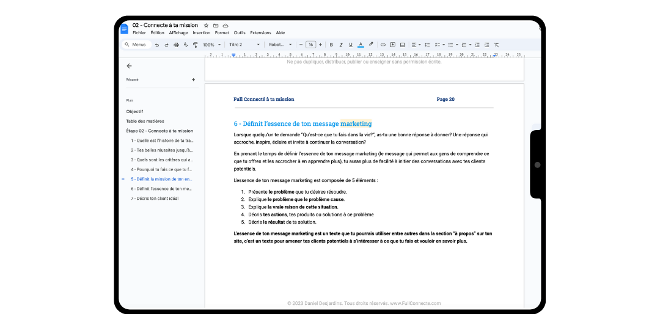660x330 pixels.
Task: Insert an image from toolbar
Action: pos(402,45)
